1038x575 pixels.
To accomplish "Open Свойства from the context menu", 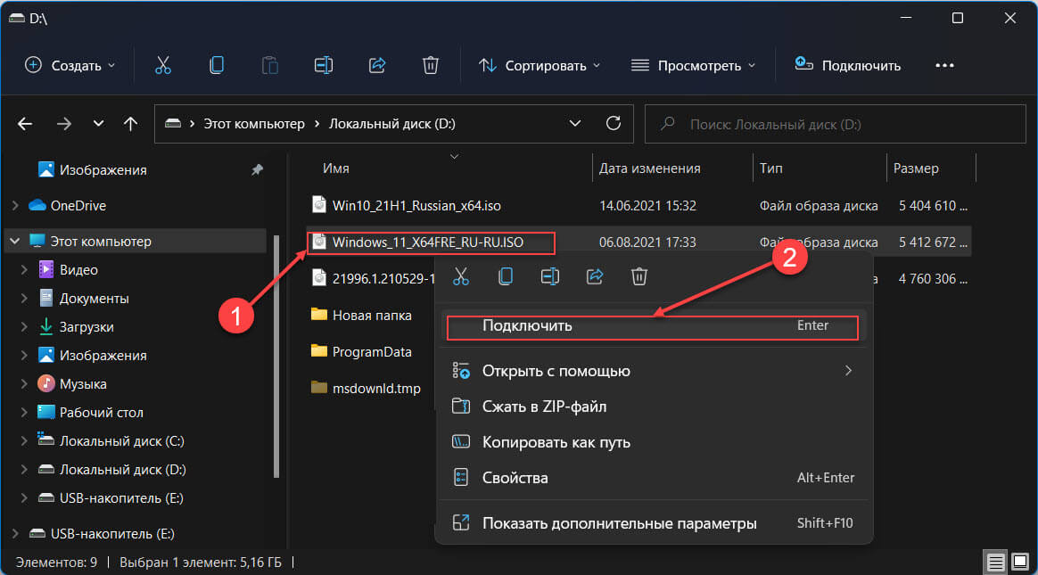I will tap(653, 478).
